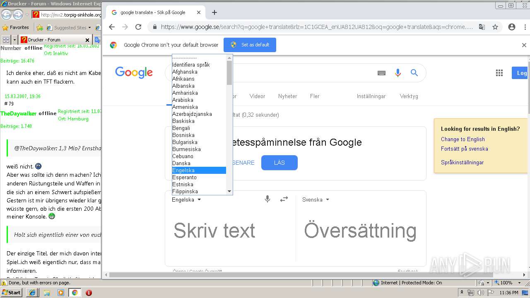Open Inställningar search settings

[x=371, y=96]
